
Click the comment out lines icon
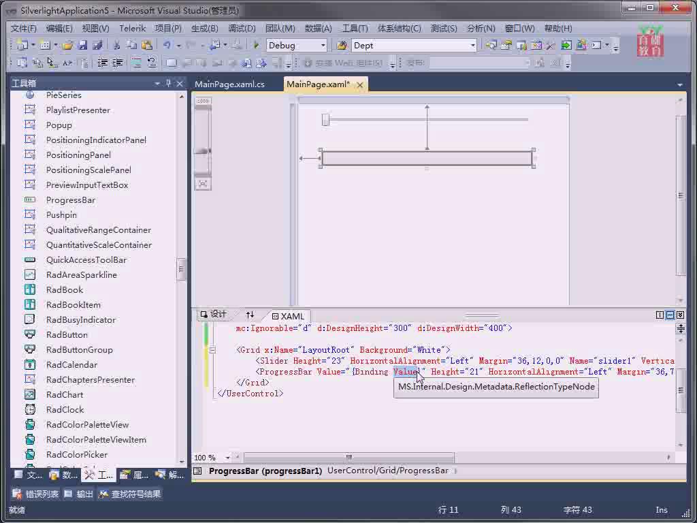point(136,63)
